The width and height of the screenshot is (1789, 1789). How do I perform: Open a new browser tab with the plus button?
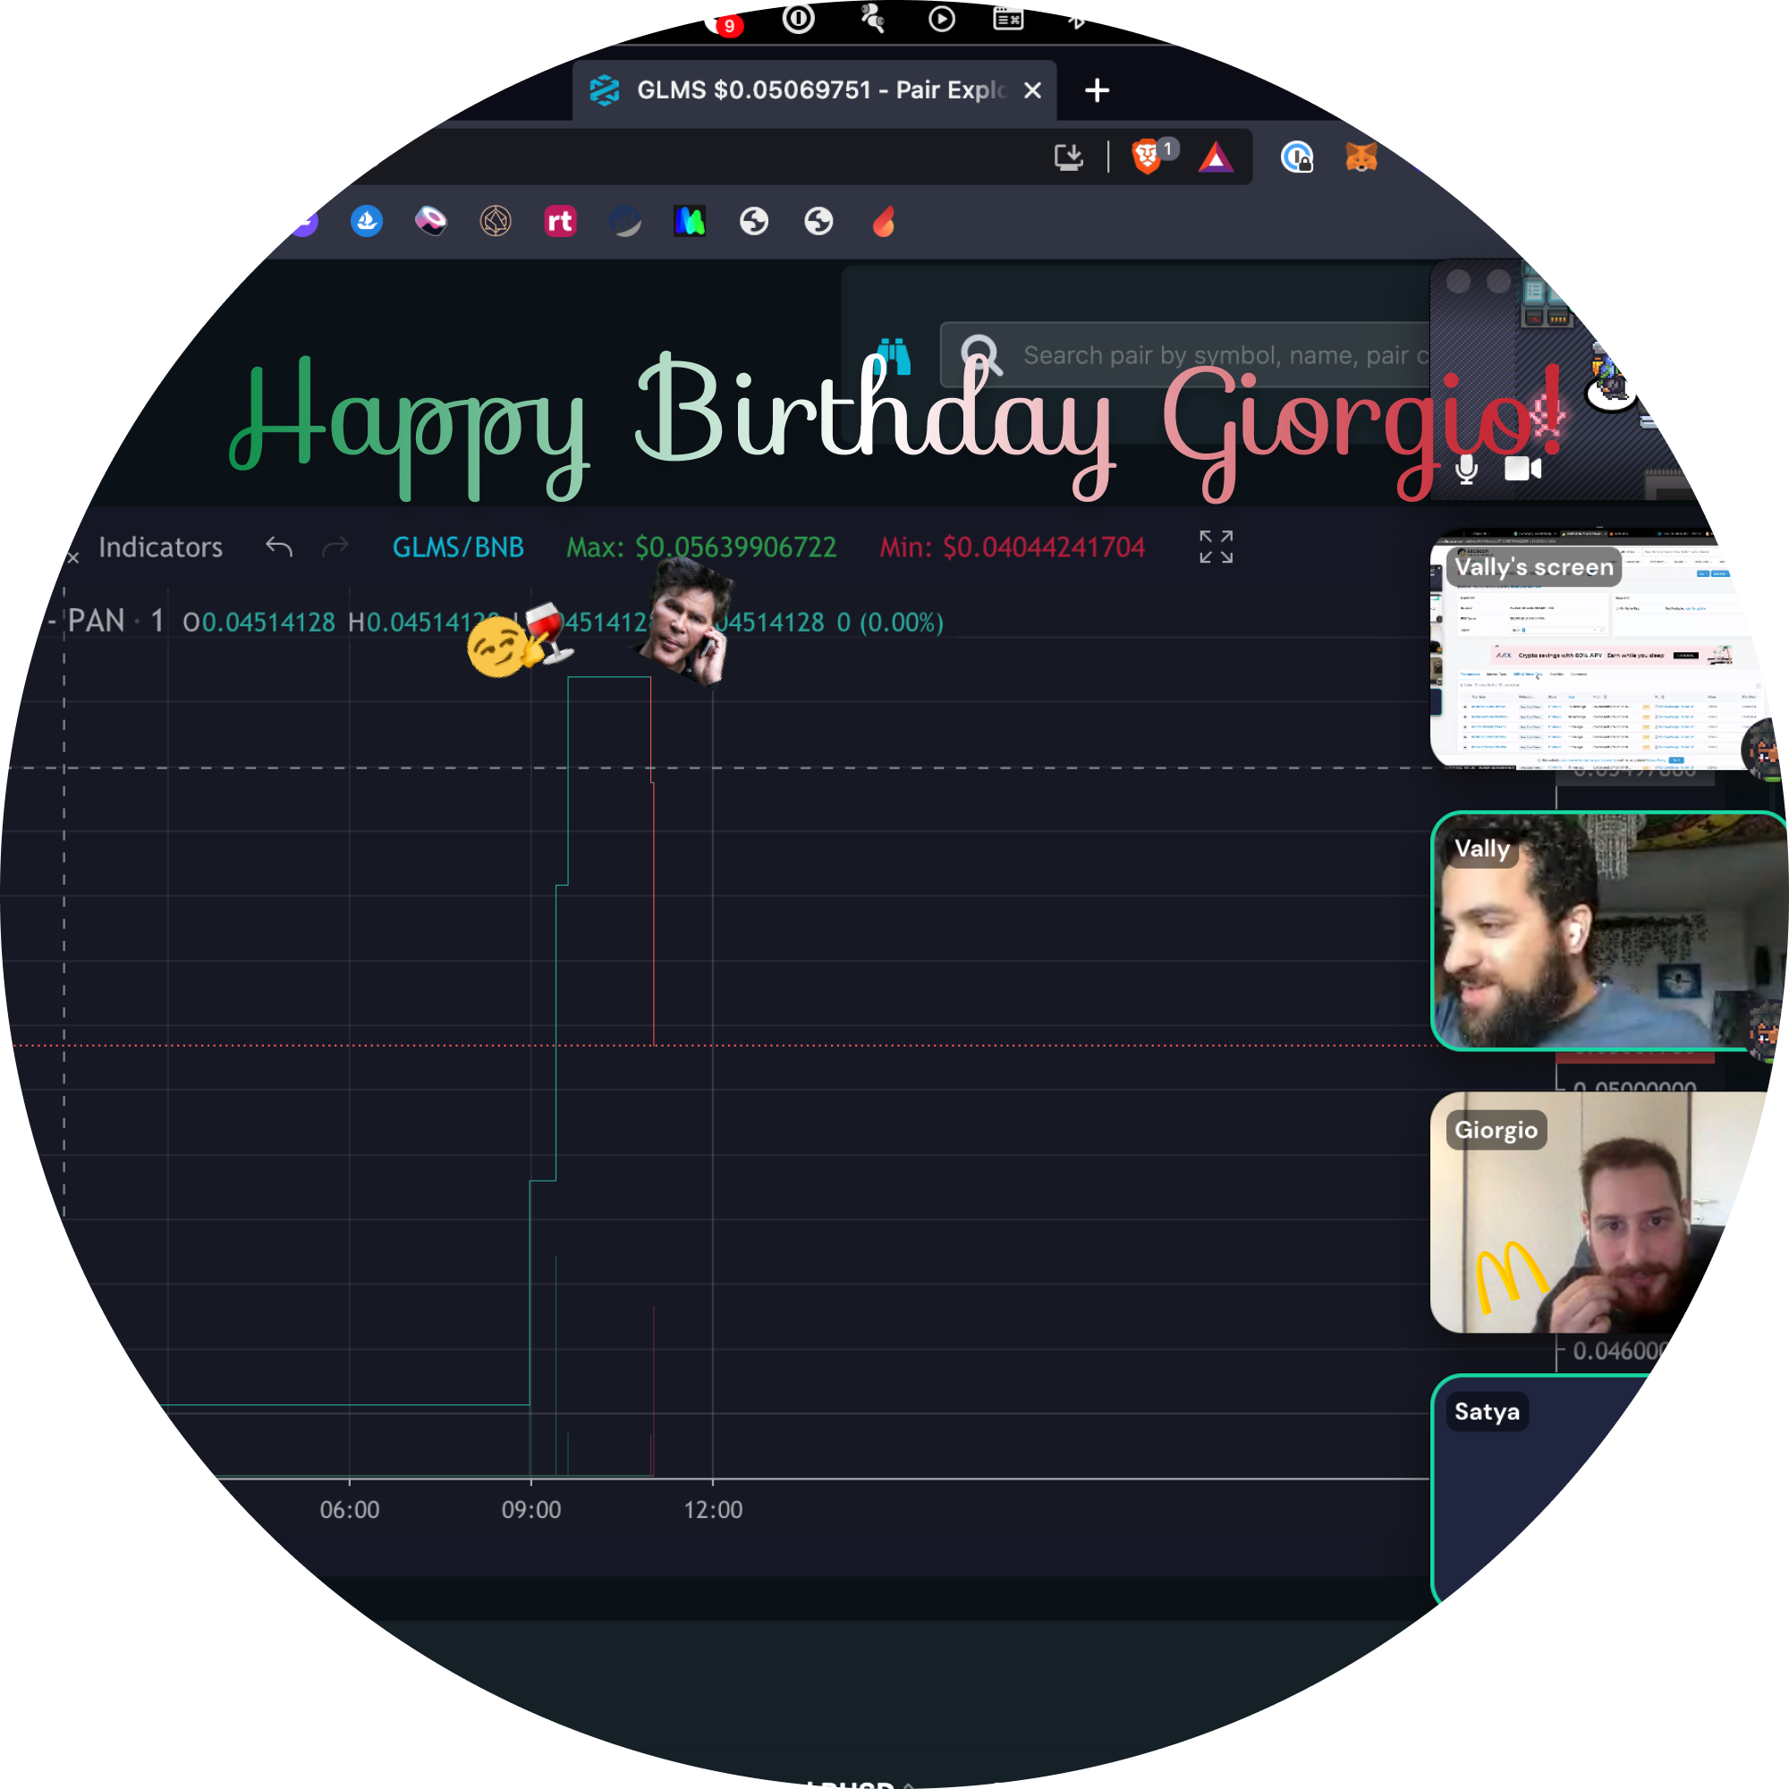click(x=1097, y=89)
